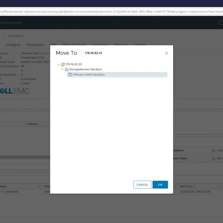The height and width of the screenshot is (223, 223).
Task: Switch to the Configure tab
Action: [x=13, y=45]
